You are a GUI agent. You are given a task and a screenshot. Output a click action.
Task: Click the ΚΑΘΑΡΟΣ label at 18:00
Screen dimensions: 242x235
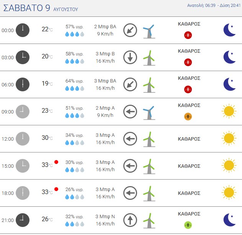coord(189,193)
